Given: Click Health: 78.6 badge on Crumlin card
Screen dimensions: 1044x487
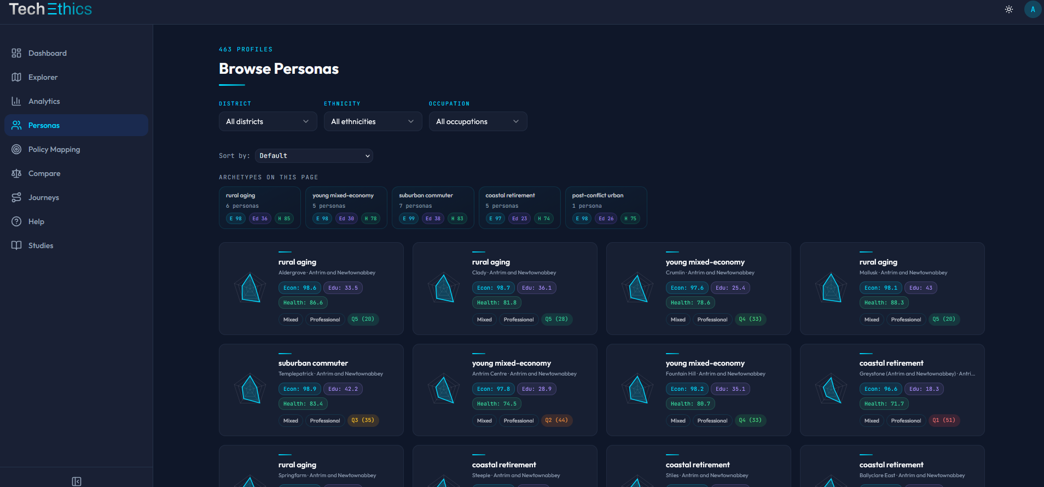Looking at the screenshot, I should pos(691,303).
